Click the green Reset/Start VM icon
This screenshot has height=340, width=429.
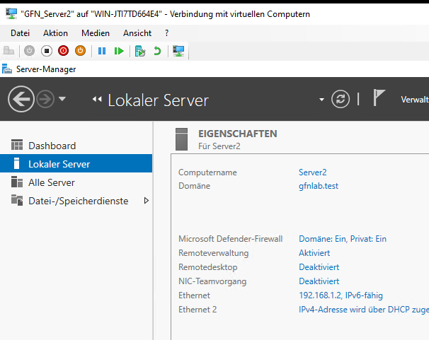119,51
